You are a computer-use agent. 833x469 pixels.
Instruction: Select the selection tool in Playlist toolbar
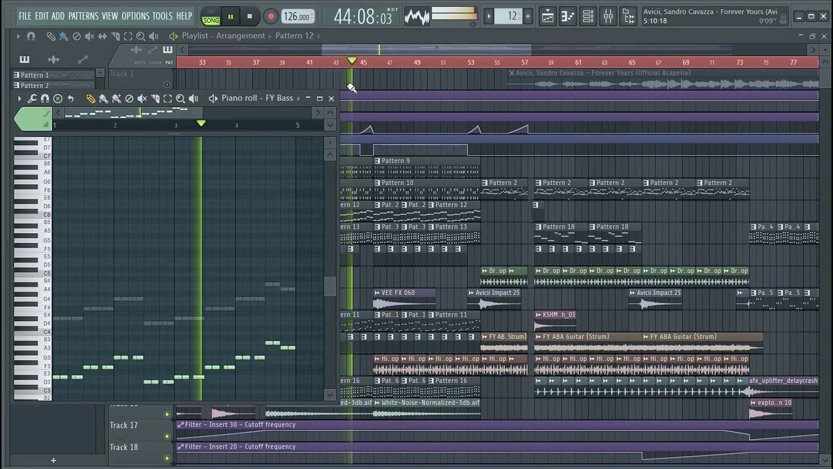128,36
